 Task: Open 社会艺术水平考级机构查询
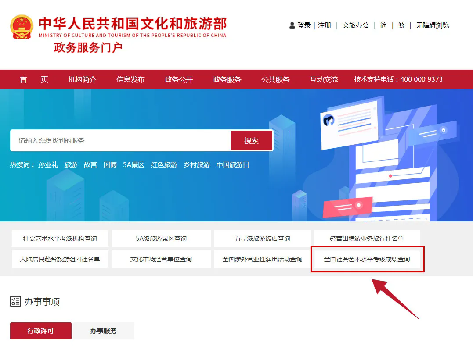[60, 239]
